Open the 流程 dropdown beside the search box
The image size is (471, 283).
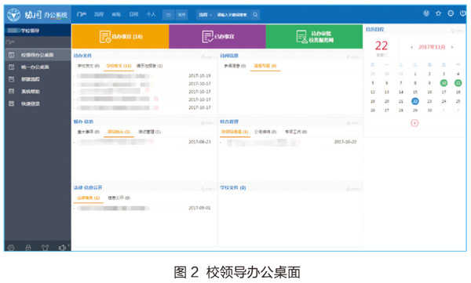coord(205,15)
